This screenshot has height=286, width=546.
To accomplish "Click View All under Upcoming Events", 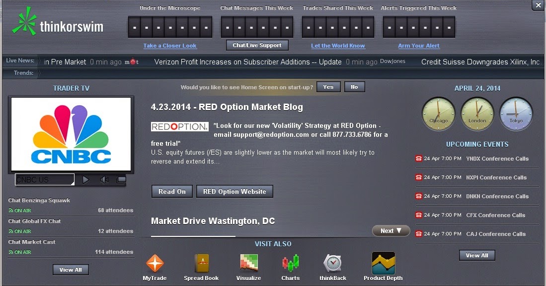I will tap(477, 255).
